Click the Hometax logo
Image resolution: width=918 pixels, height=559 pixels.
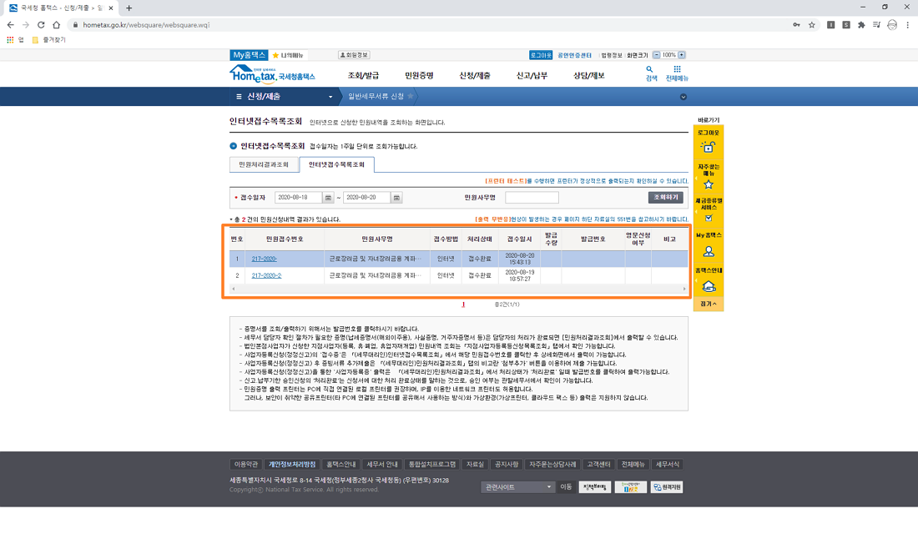point(272,74)
